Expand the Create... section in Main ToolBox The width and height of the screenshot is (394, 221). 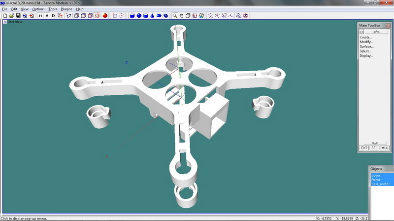pyautogui.click(x=366, y=37)
